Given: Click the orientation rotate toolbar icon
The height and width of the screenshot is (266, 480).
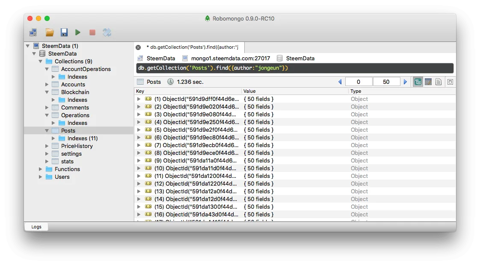Looking at the screenshot, I should pyautogui.click(x=107, y=32).
